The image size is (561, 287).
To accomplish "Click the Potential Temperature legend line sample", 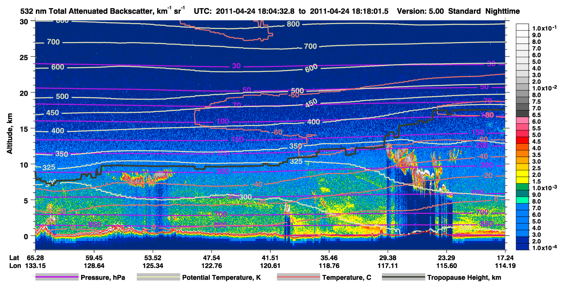I will [x=158, y=278].
